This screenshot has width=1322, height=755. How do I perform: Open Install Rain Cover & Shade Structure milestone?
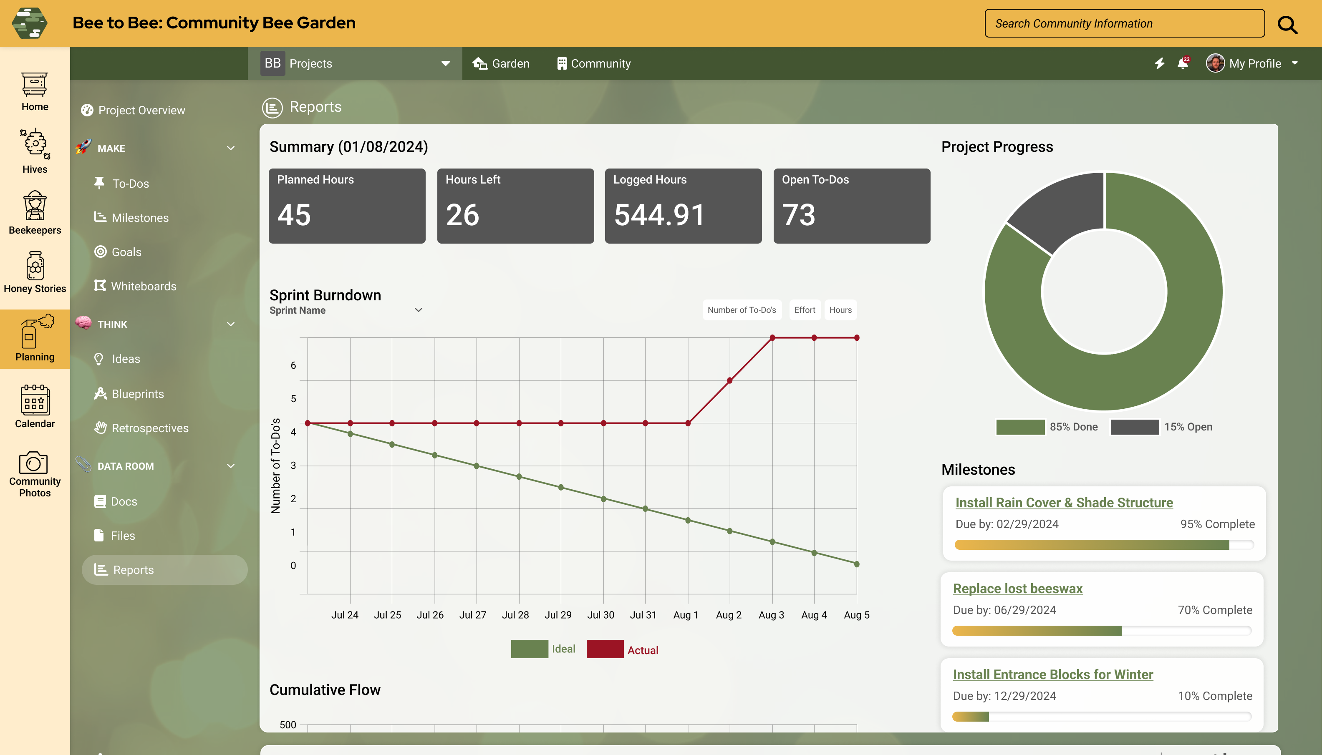pyautogui.click(x=1063, y=502)
